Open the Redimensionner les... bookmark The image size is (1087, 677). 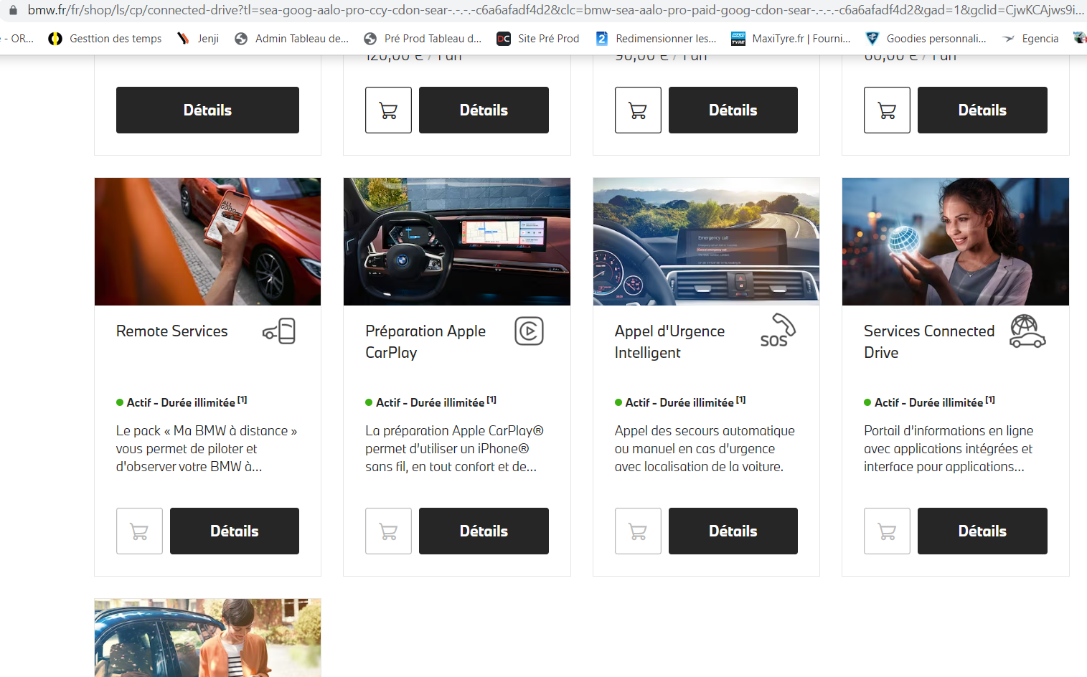pyautogui.click(x=656, y=39)
